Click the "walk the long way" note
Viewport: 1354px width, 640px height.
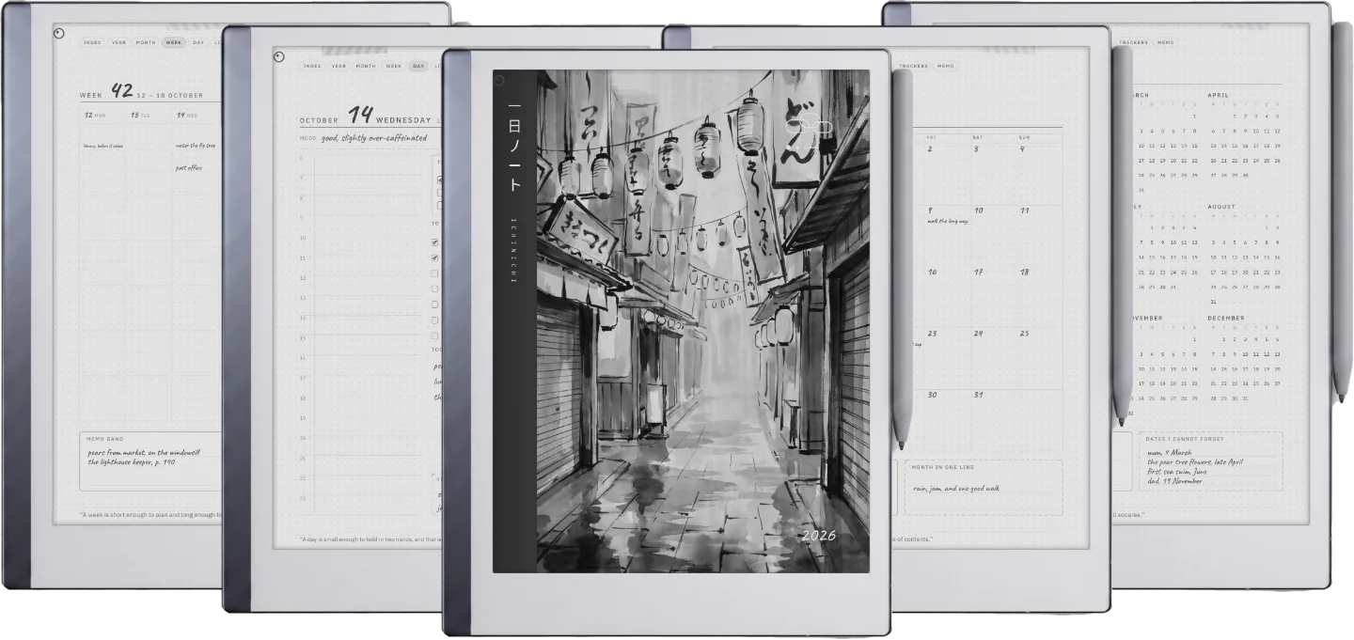[948, 221]
